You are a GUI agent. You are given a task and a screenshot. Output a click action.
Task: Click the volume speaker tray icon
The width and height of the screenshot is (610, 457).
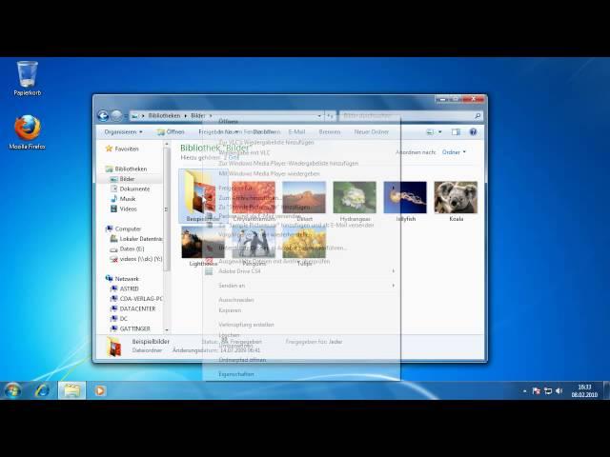pos(560,391)
